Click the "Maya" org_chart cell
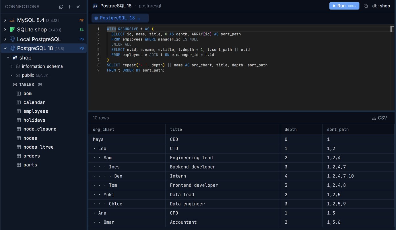Viewport: 396px width, 230px height. [x=127, y=139]
